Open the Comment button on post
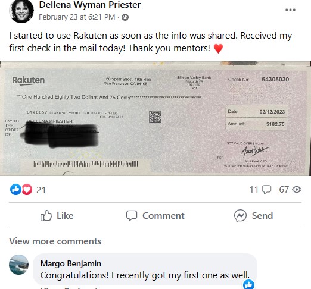Viewport: 311px width, 289px height. coord(155,215)
